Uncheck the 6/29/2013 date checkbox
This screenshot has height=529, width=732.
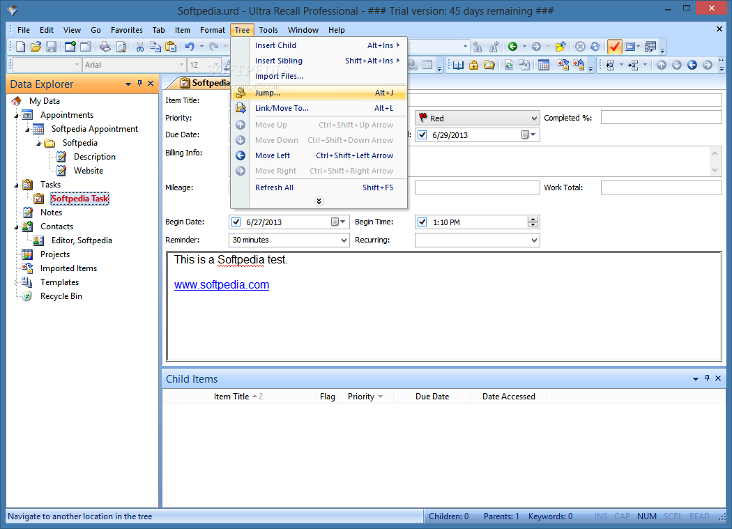(x=422, y=135)
